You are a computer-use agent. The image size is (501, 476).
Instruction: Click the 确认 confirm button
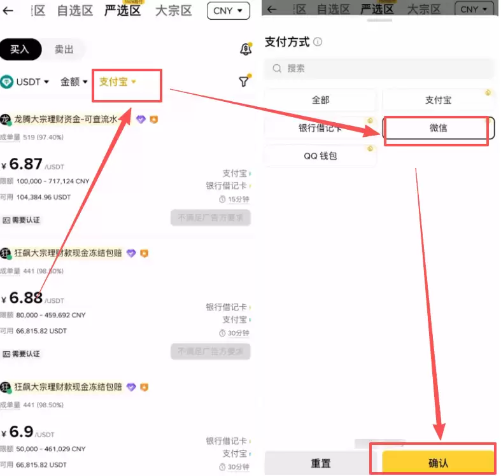pyautogui.click(x=438, y=463)
